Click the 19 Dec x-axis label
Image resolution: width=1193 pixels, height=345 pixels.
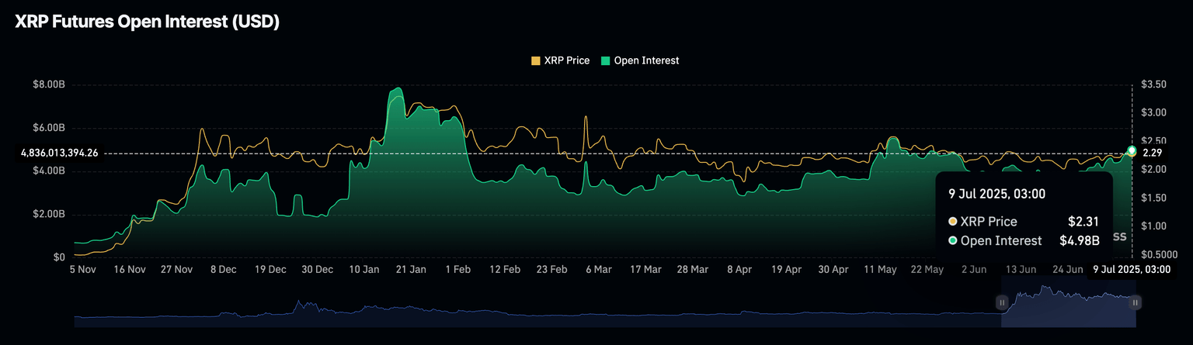point(270,270)
